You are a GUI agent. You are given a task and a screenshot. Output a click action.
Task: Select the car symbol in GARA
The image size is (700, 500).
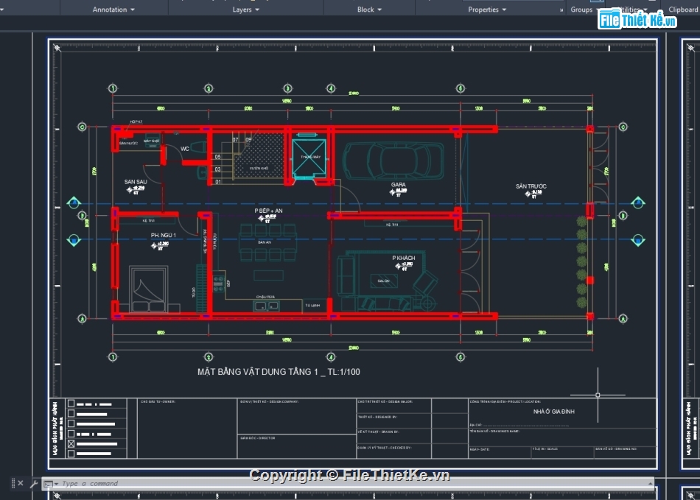(393, 161)
